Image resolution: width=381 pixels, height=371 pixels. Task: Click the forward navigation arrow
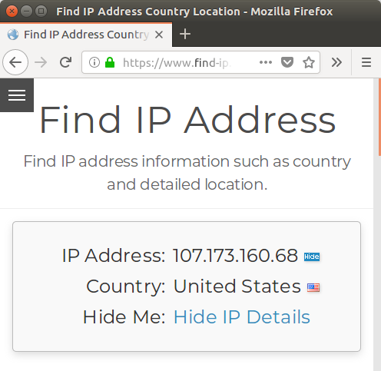click(x=41, y=62)
